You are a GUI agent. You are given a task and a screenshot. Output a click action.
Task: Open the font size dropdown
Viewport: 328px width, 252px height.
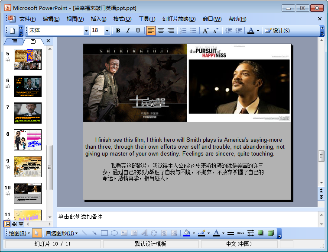pyautogui.click(x=107, y=31)
